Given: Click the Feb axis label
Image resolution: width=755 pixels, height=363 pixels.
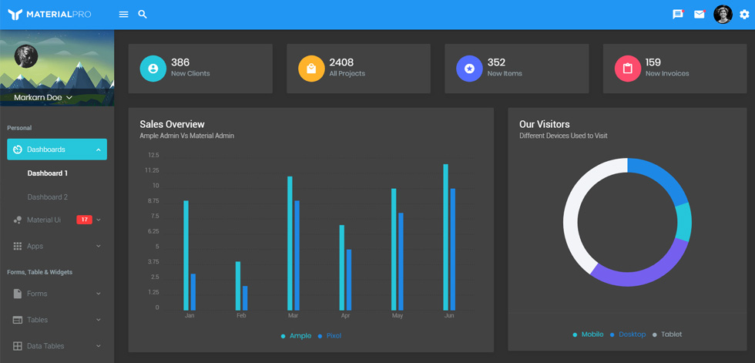Looking at the screenshot, I should pyautogui.click(x=241, y=316).
